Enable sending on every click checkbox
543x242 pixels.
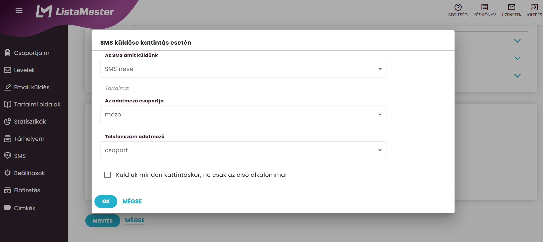pos(108,175)
